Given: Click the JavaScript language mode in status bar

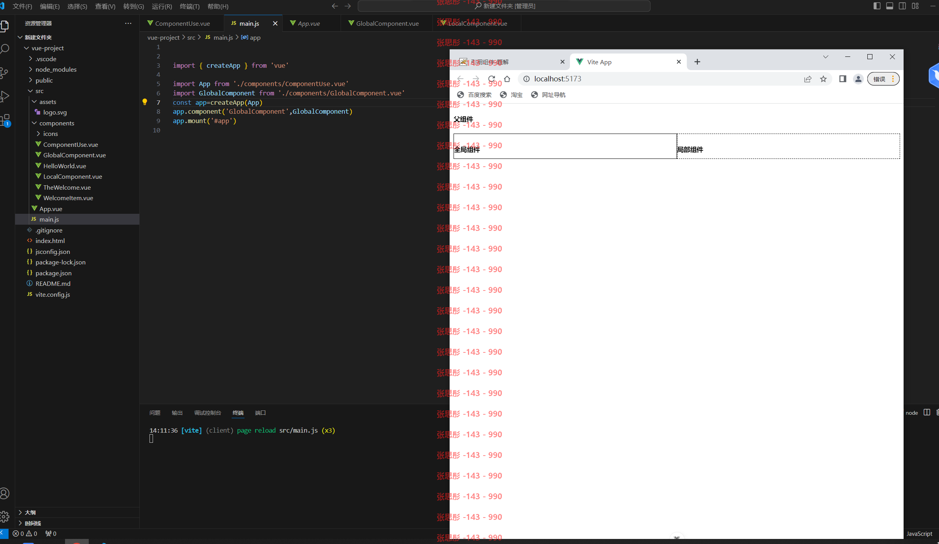Looking at the screenshot, I should [919, 533].
